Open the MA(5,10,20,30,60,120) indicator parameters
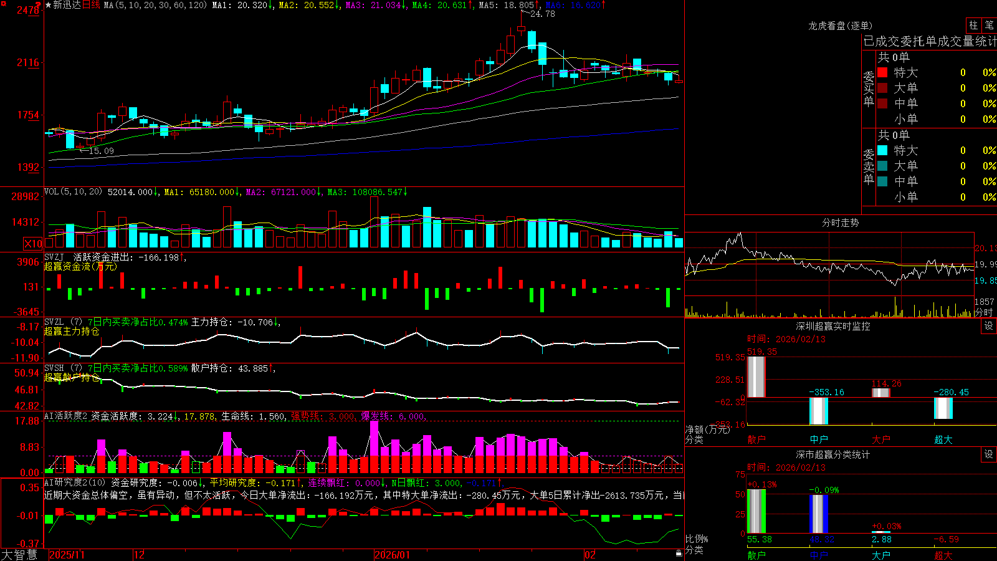 (x=155, y=5)
